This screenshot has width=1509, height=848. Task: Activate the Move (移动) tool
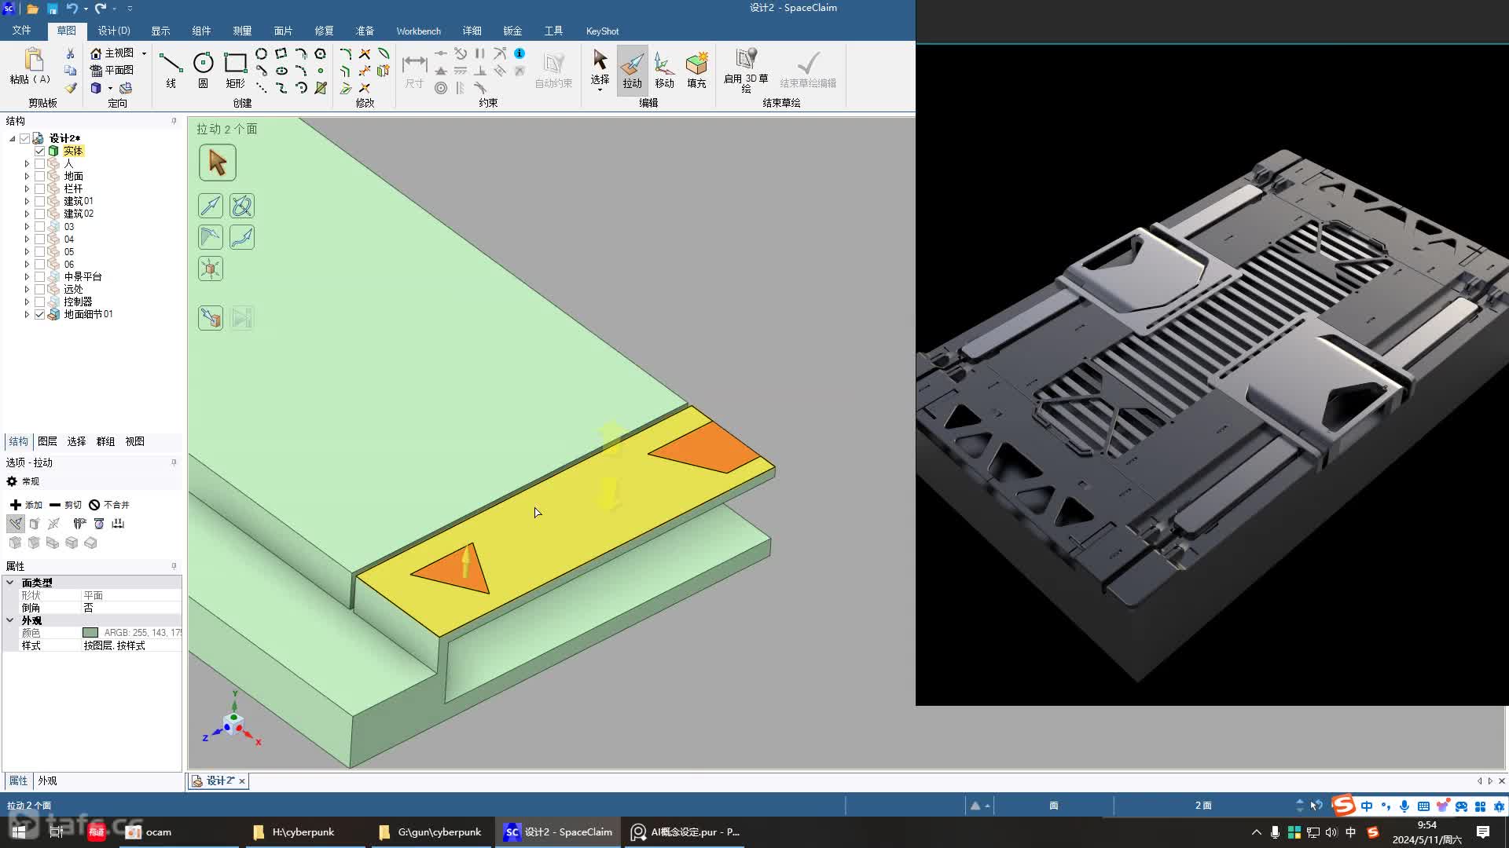(x=664, y=69)
